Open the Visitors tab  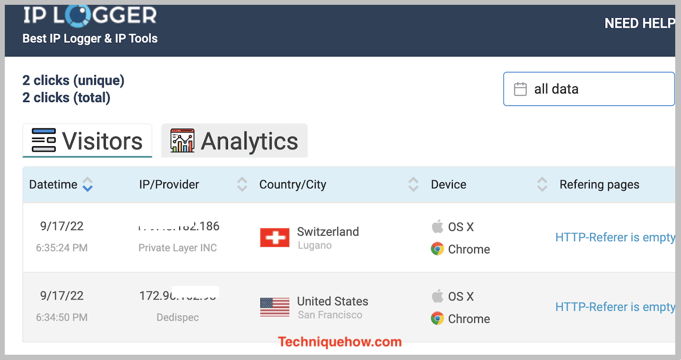point(87,141)
